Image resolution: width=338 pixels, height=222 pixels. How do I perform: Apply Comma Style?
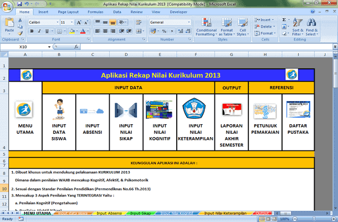tap(172, 31)
